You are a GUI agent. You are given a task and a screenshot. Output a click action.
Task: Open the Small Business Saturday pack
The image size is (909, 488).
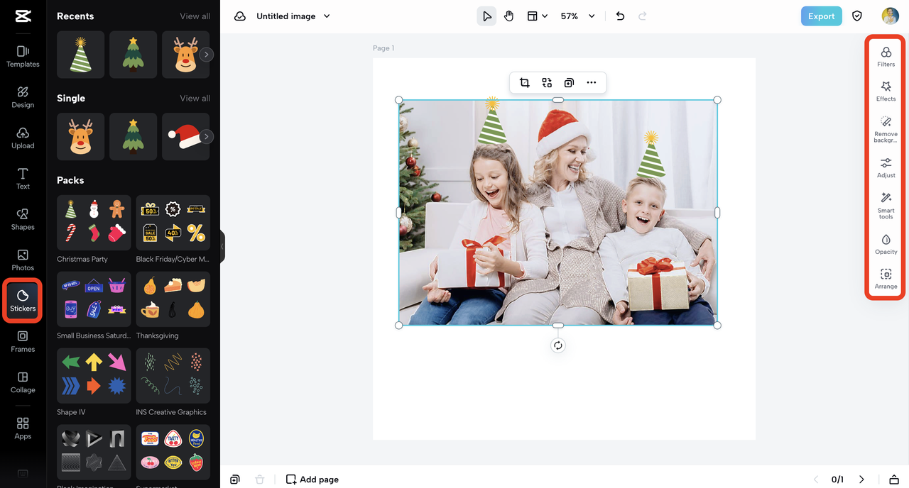(x=94, y=299)
